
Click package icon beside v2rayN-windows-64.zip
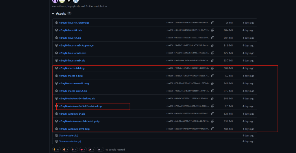point(56,114)
